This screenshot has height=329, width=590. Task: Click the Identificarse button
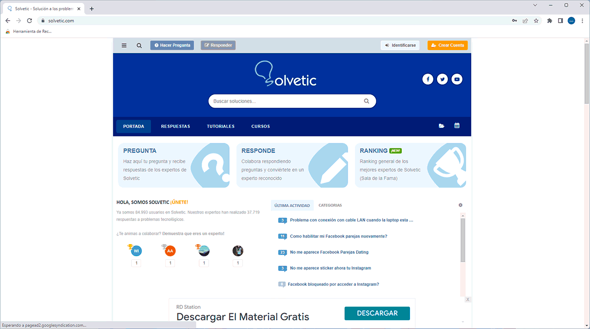click(x=400, y=45)
